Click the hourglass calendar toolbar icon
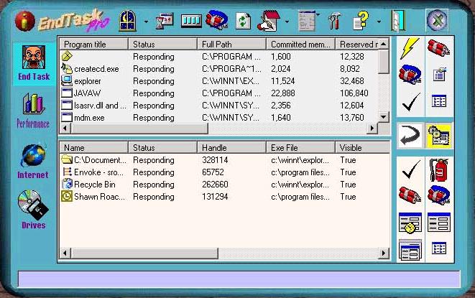The image size is (475, 298). click(164, 21)
